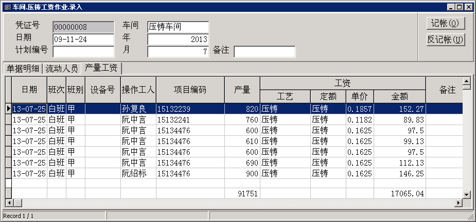Click into the 计划编号 input field
The width and height of the screenshot is (476, 222).
click(x=83, y=51)
